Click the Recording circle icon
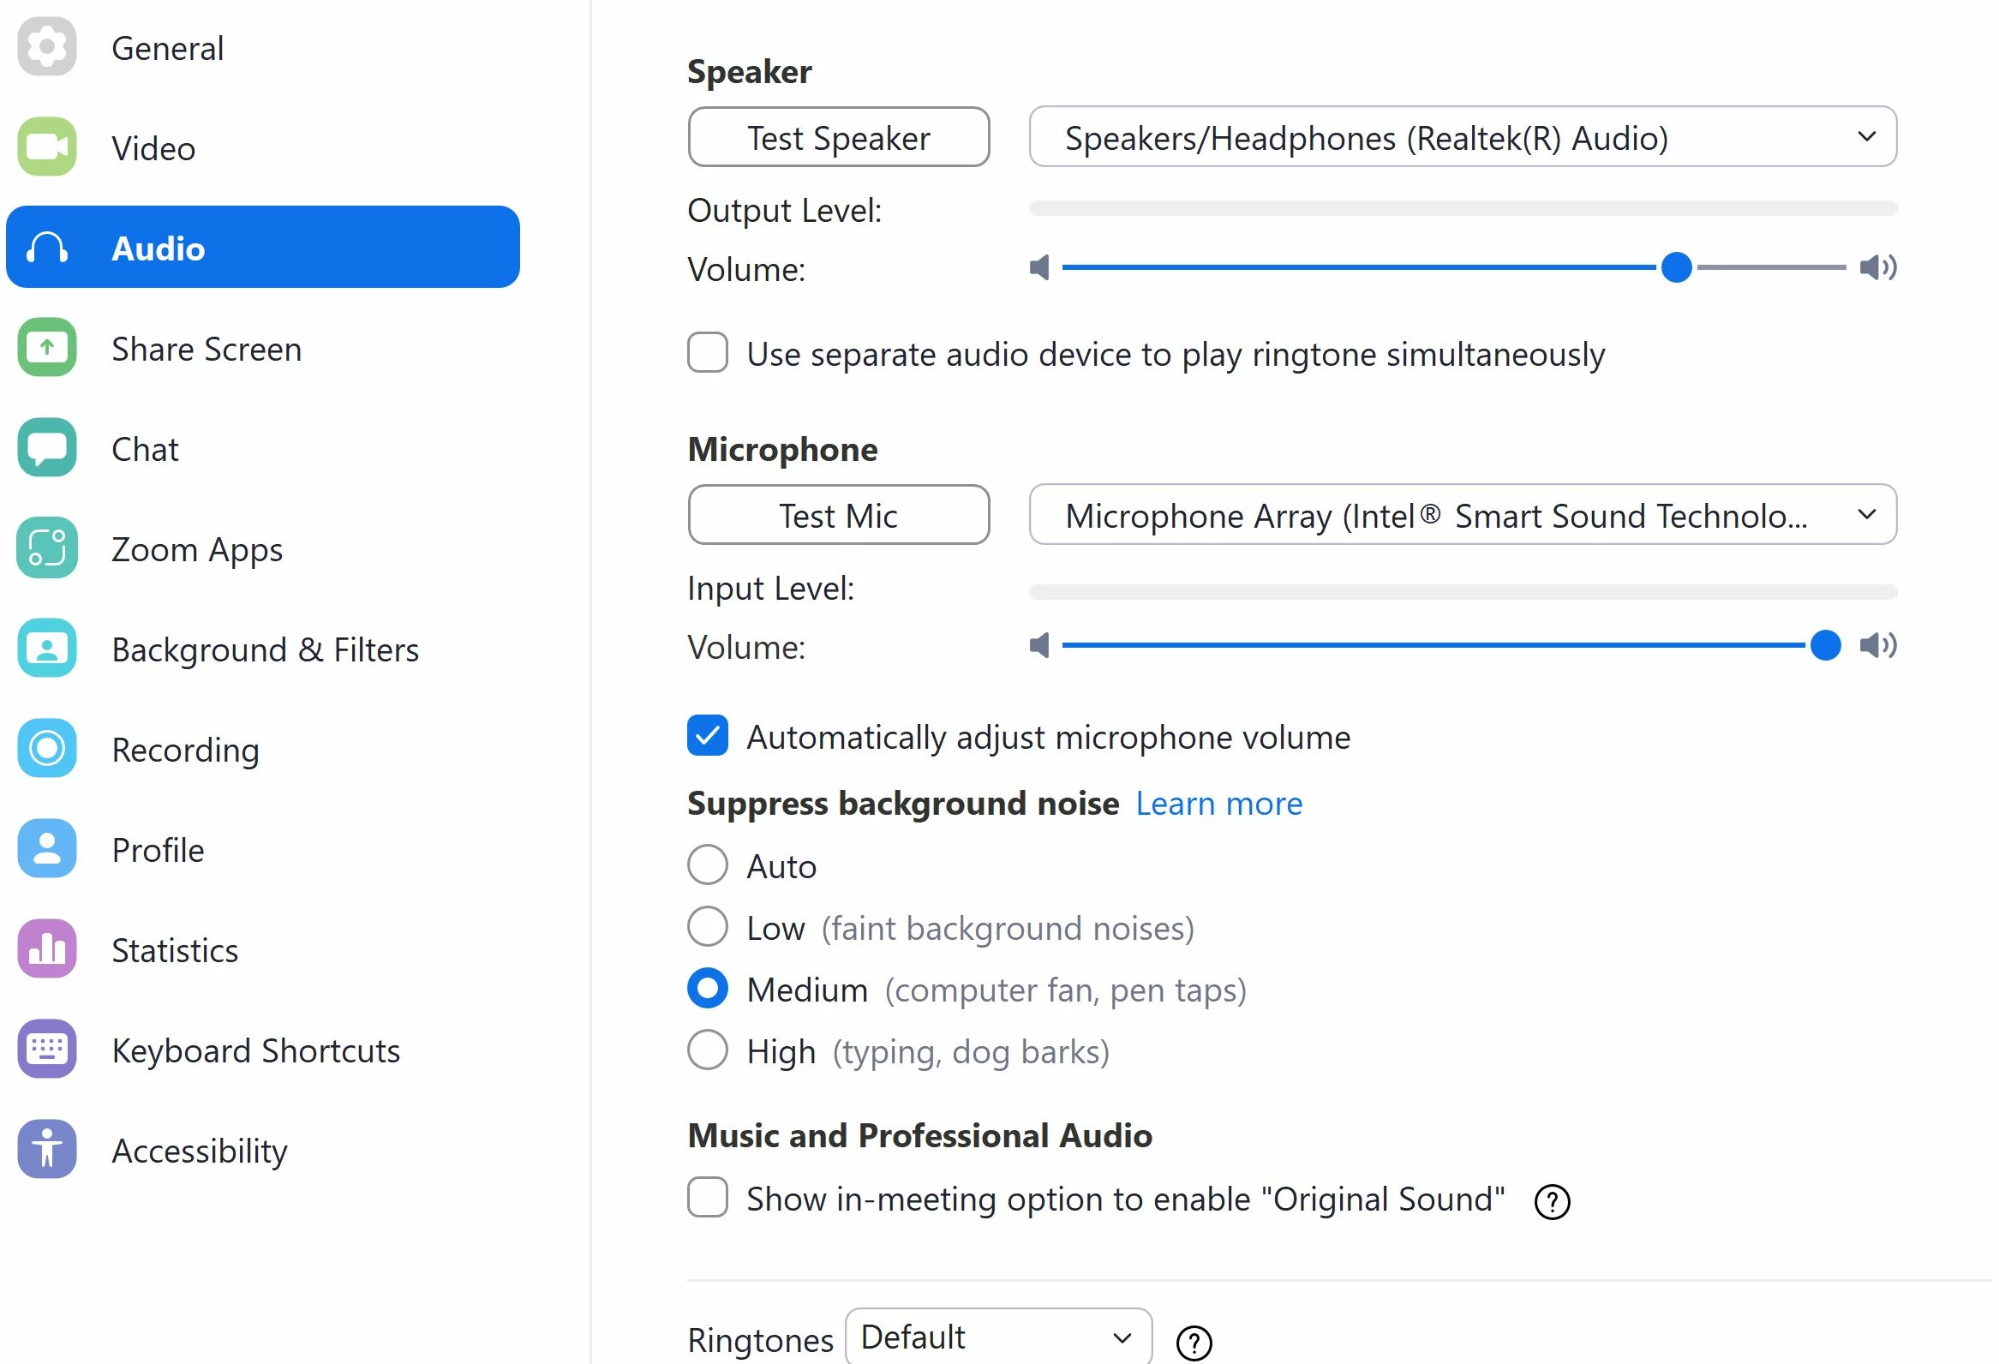 [46, 749]
